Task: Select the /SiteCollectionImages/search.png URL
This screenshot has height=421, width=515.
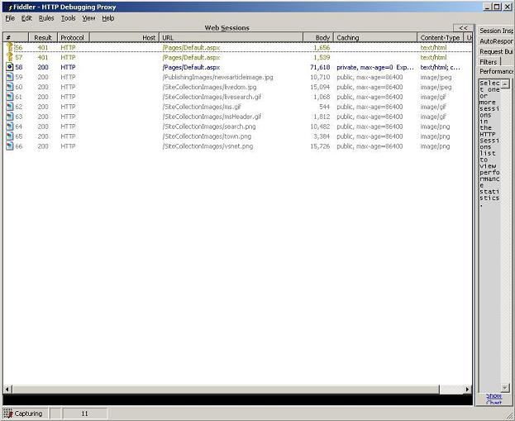Action: click(x=209, y=127)
